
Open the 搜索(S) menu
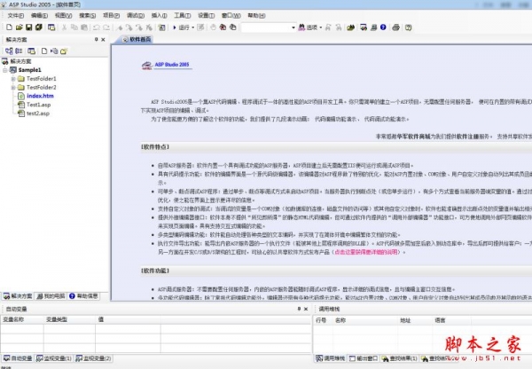(88, 16)
